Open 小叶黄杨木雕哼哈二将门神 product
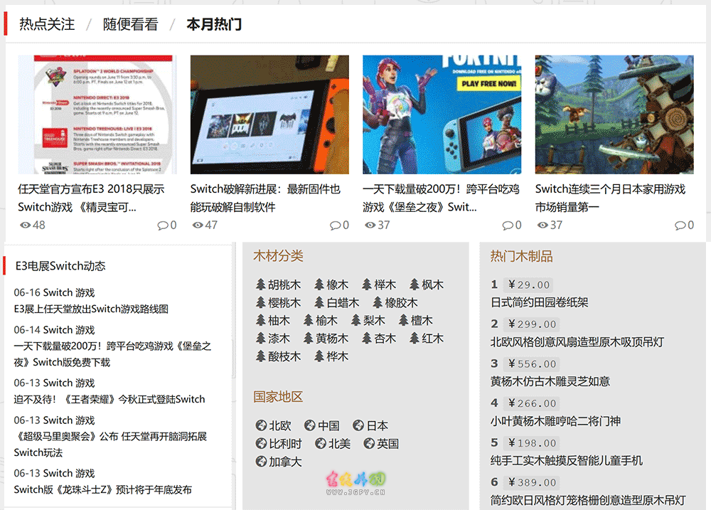711x510 pixels. coord(555,421)
